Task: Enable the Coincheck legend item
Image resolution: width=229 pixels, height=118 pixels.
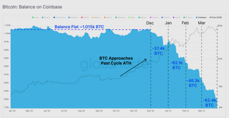Action: coord(59,17)
